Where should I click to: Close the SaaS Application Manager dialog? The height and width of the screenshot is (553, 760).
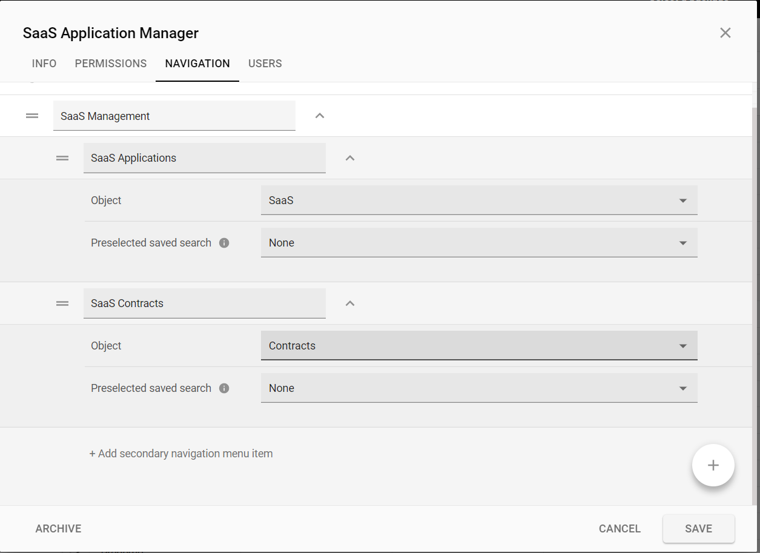click(x=725, y=33)
